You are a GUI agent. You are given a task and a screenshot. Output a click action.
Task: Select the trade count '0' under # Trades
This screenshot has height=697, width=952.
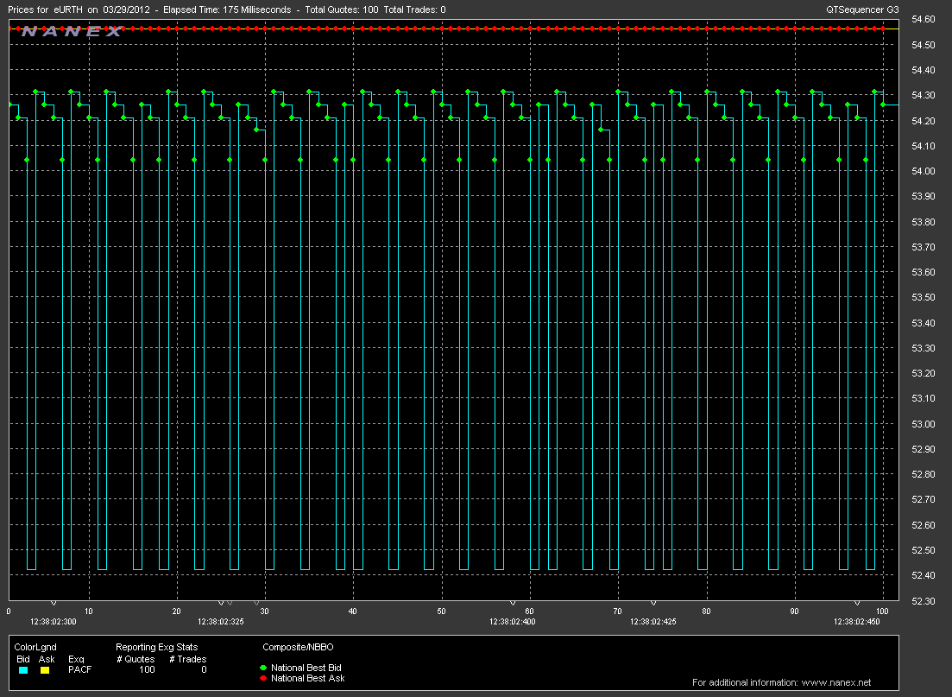(204, 669)
